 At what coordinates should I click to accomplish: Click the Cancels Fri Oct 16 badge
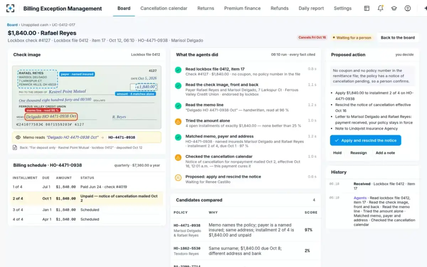(x=312, y=37)
